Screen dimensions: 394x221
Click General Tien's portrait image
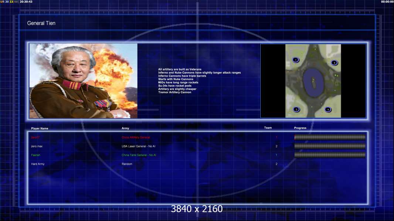[x=84, y=81]
